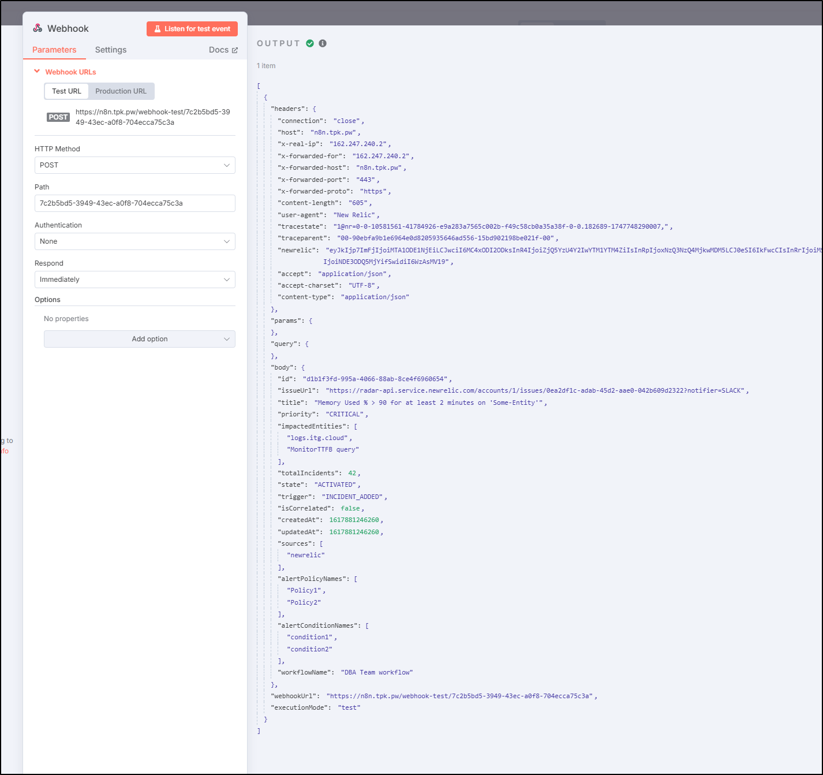Open the HTTP Method dropdown
This screenshot has height=775, width=823.
click(x=135, y=165)
